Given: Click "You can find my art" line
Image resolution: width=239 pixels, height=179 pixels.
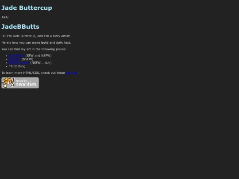Looking at the screenshot, I should [x=34, y=49].
